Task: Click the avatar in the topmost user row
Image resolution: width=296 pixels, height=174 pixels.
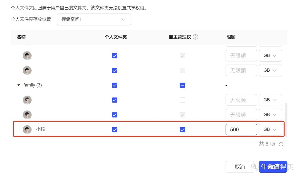Action: 27,56
